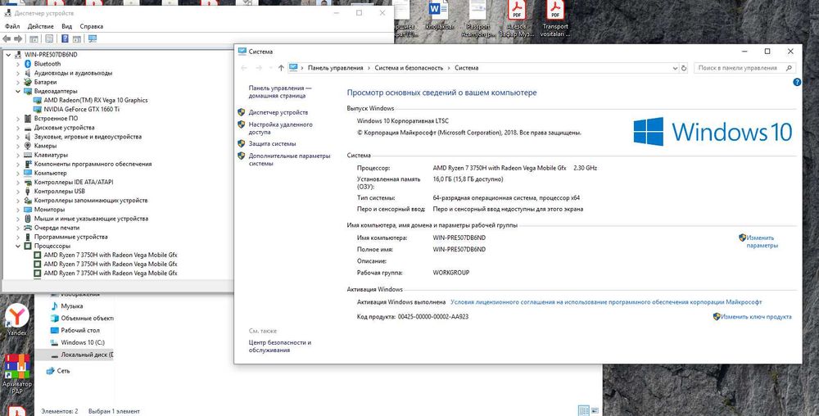Select Рабочий стол in Explorer sidebar
Image resolution: width=819 pixels, height=416 pixels.
pyautogui.click(x=75, y=330)
